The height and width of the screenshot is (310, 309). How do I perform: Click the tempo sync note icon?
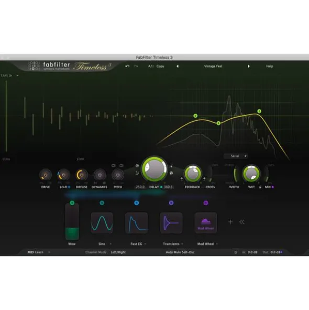point(171,165)
